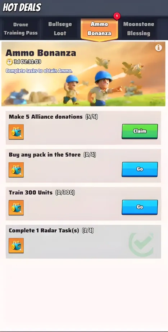The image size is (168, 332).
Task: Tap the ammo reward icon for Train 300 Units
Action: pyautogui.click(x=16, y=208)
